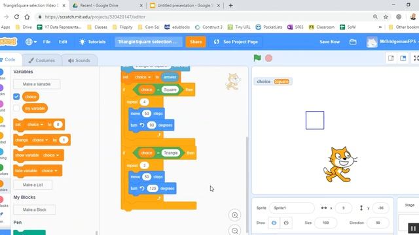
Task: Check the my variable checkbox
Action: pos(16,108)
